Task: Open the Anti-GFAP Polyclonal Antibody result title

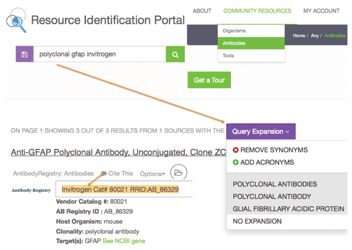Action: [x=118, y=152]
